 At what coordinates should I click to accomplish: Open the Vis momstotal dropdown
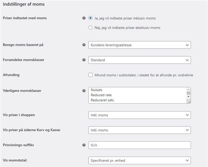tap(140, 160)
